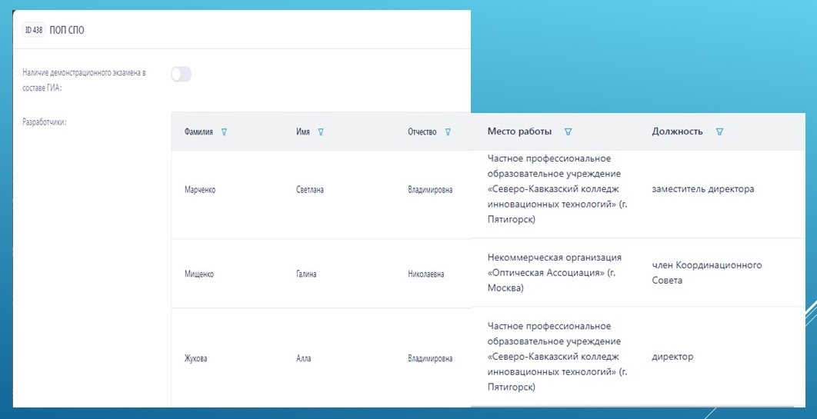The width and height of the screenshot is (817, 419).
Task: Toggle the demonstration exam switch
Action: (x=182, y=75)
